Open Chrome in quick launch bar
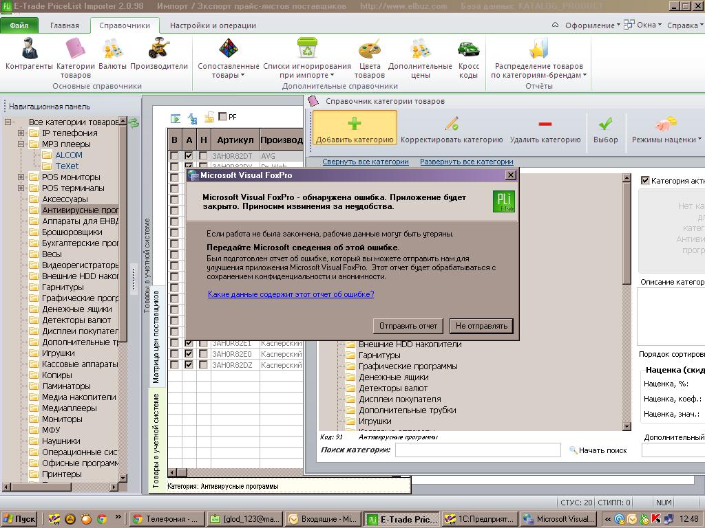Screen dimensions: 705x528 (102, 519)
